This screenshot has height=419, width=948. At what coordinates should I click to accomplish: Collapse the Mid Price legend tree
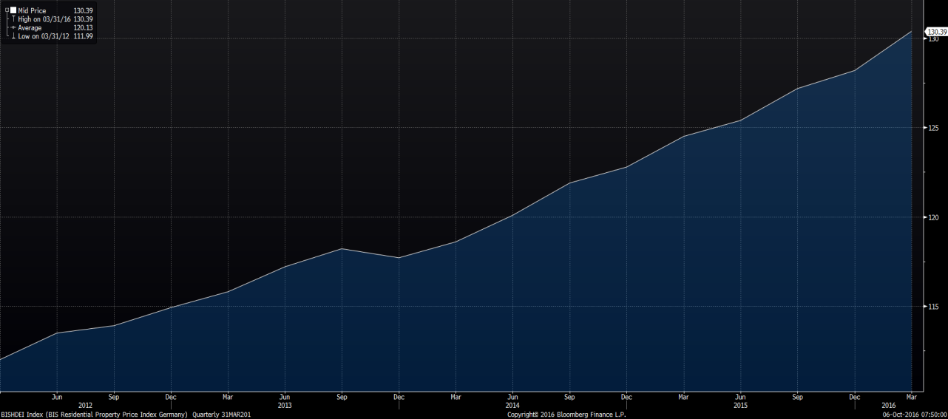pyautogui.click(x=7, y=11)
